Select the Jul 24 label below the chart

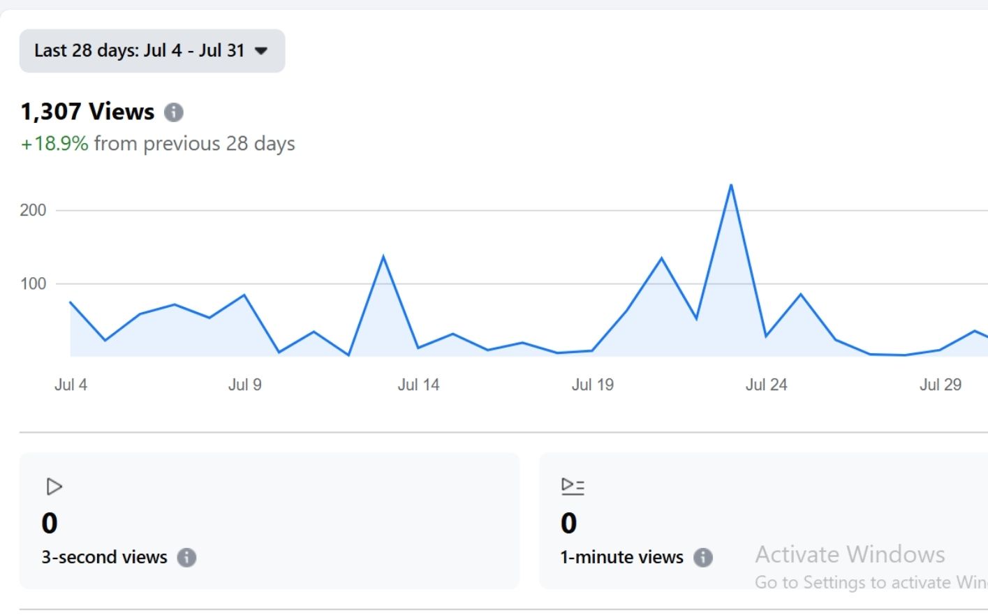pyautogui.click(x=767, y=384)
